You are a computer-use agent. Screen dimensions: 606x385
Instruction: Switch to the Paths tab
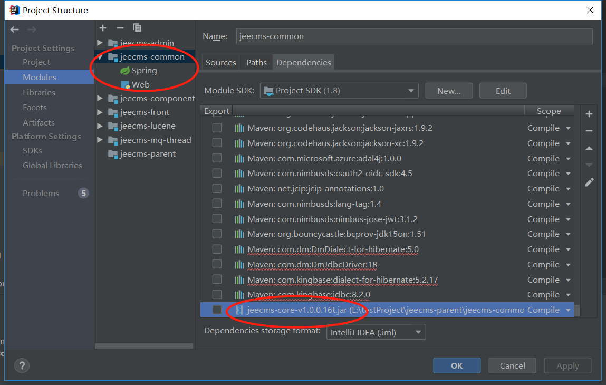tap(256, 63)
